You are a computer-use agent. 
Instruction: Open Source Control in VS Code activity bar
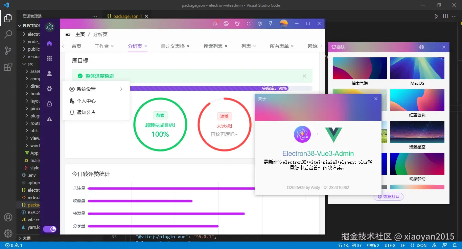[x=8, y=50]
